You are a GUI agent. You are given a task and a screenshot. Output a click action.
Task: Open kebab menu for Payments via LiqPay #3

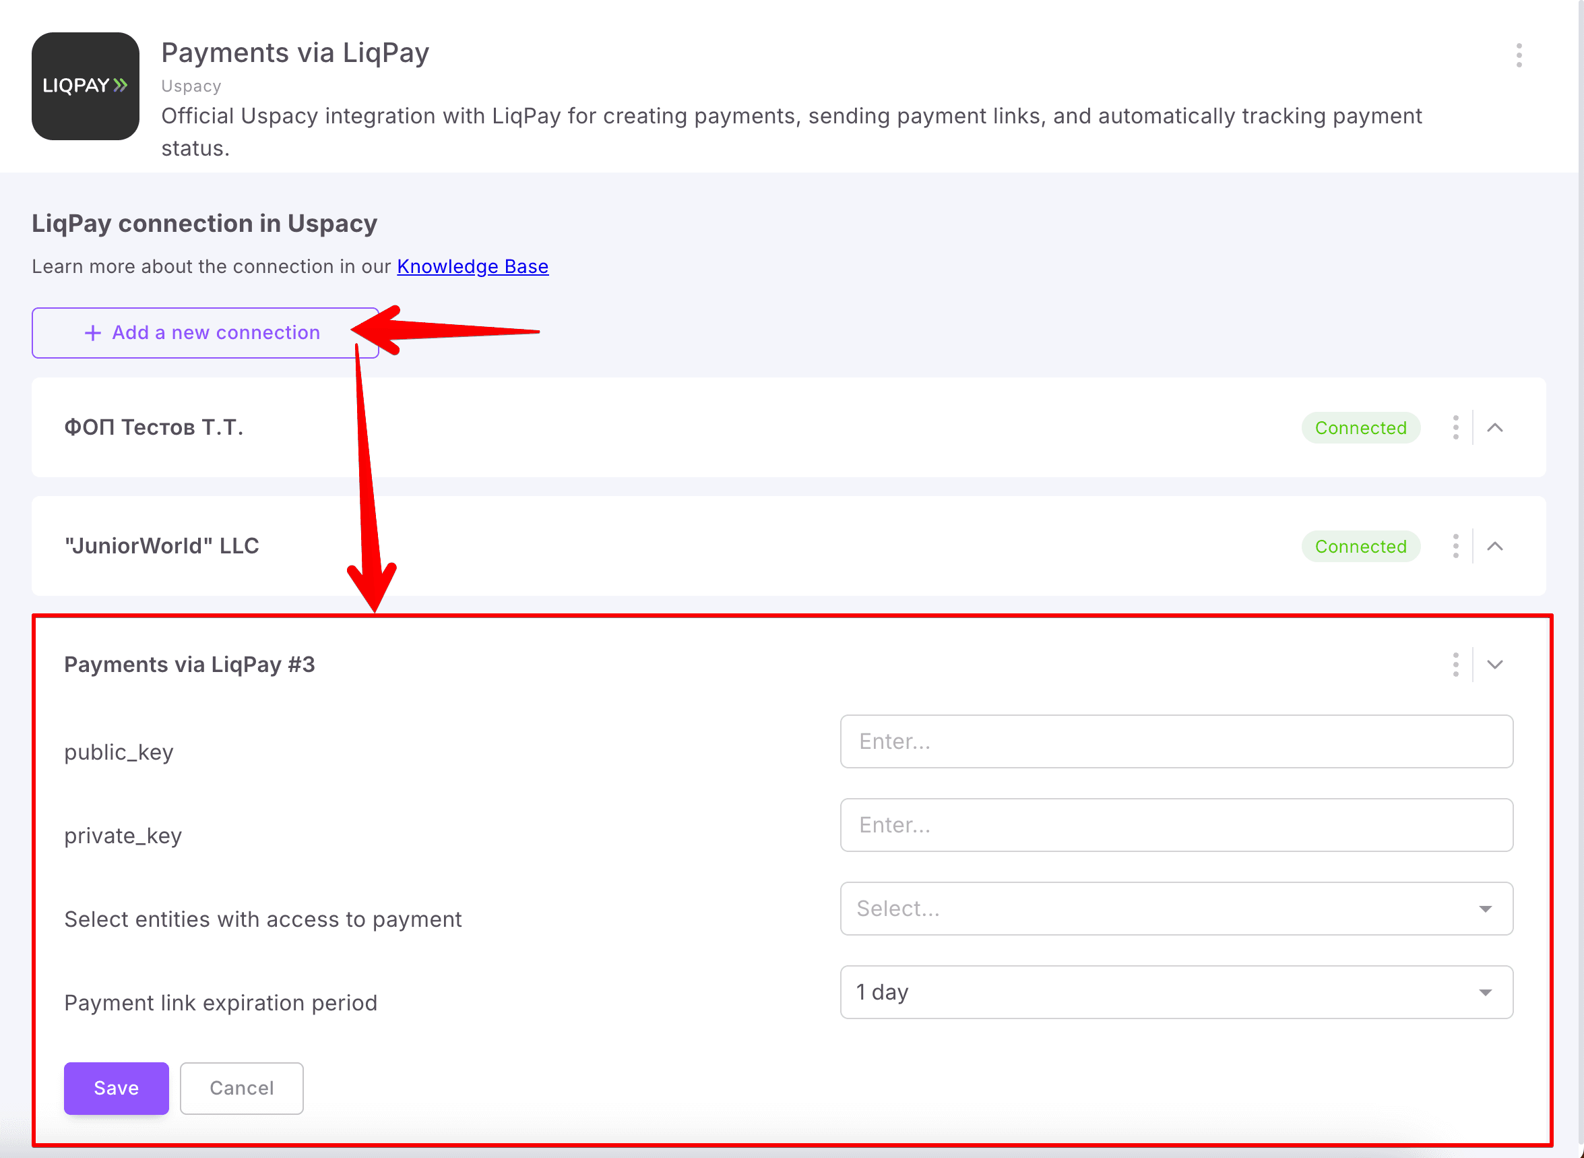point(1456,665)
